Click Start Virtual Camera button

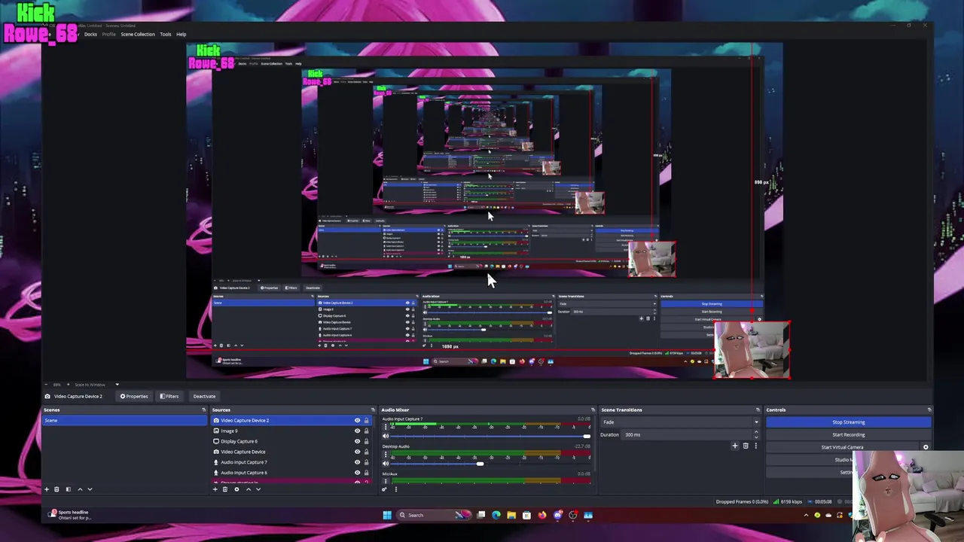[x=842, y=447]
